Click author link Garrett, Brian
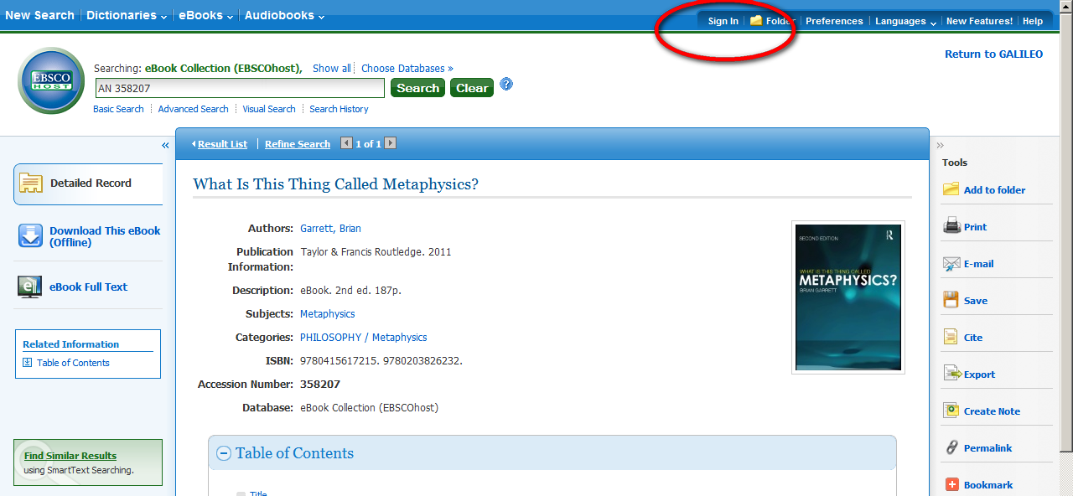Viewport: 1073px width, 496px height. (330, 228)
